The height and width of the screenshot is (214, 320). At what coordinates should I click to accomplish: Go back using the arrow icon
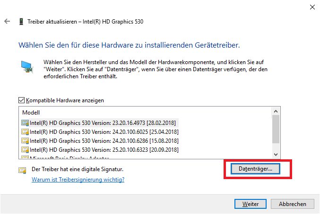click(x=7, y=21)
